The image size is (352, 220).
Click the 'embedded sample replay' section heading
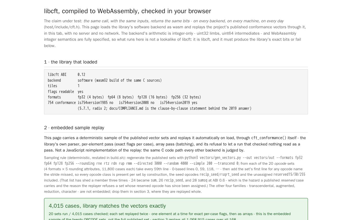pos(74,128)
